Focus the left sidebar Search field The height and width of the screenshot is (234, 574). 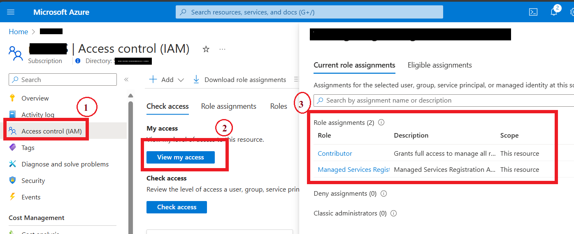pos(63,80)
